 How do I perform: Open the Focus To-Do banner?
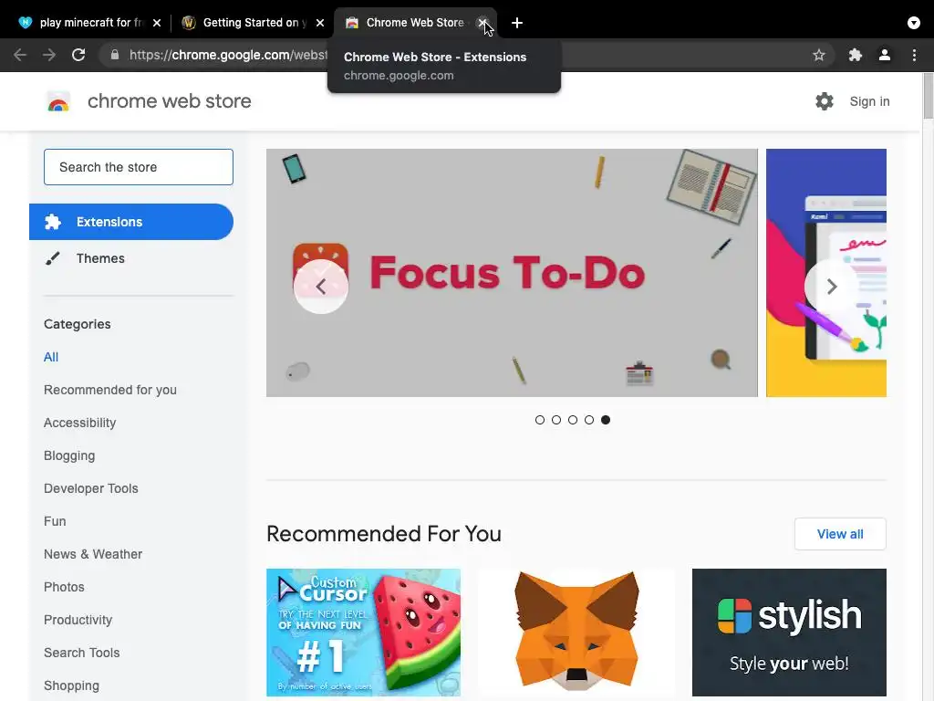point(512,272)
